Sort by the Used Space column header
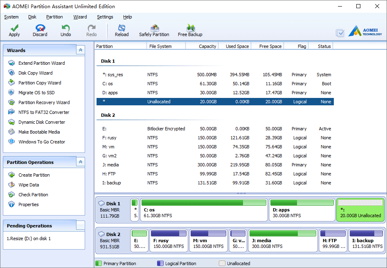Image resolution: width=387 pixels, height=268 pixels. click(x=235, y=46)
